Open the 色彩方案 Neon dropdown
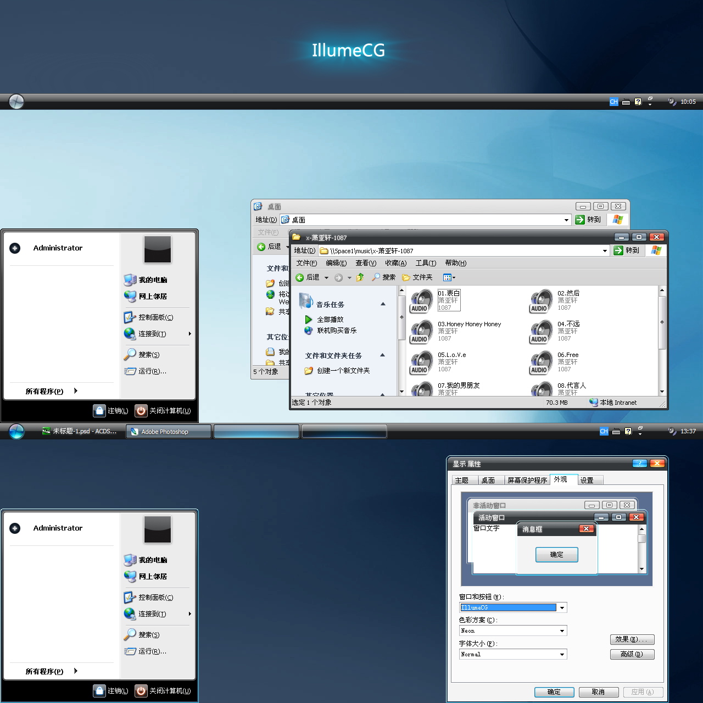Screen dimensions: 703x703 pyautogui.click(x=562, y=631)
